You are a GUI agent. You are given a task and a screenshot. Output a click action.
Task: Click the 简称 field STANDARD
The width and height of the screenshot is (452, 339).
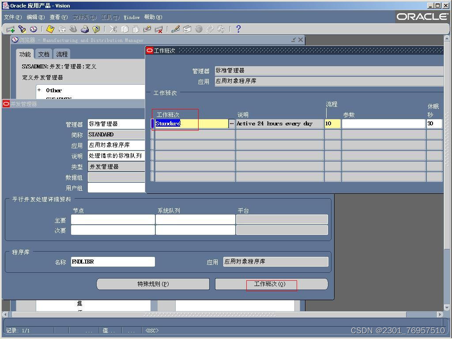[x=117, y=134]
